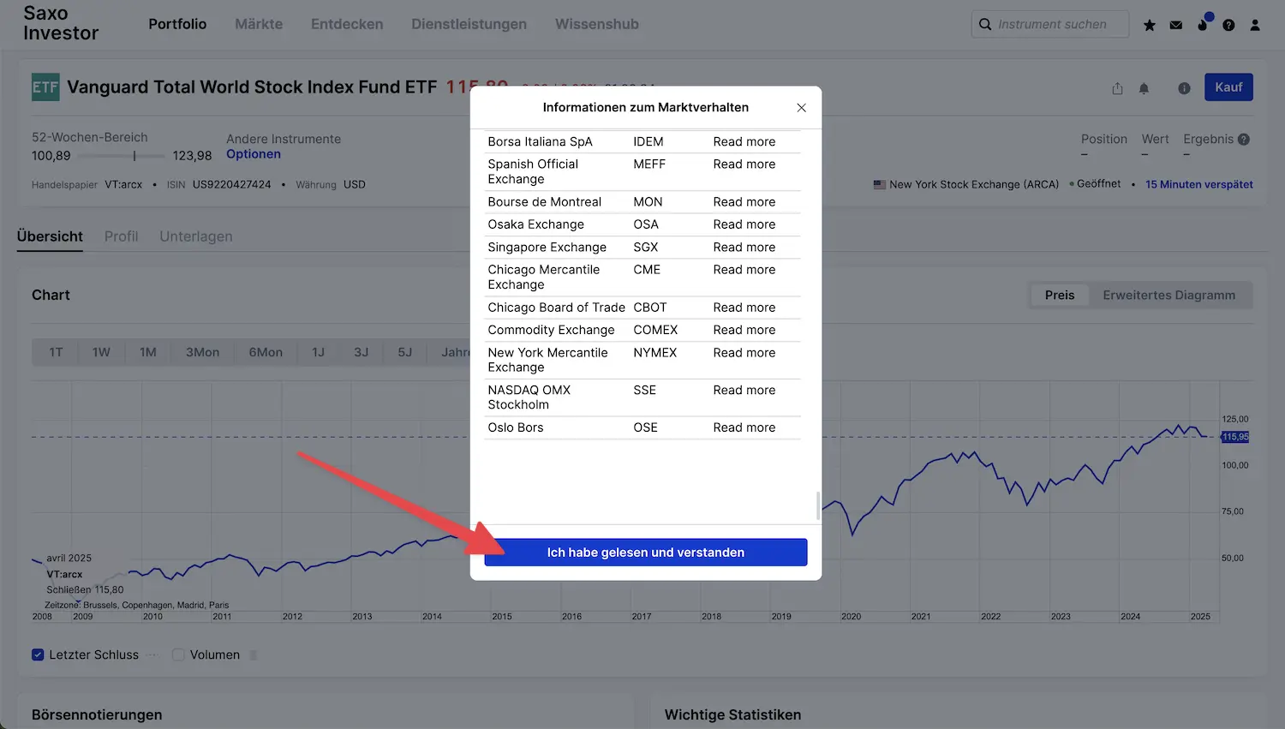Open the help question mark icon
The height and width of the screenshot is (729, 1285).
coord(1228,26)
